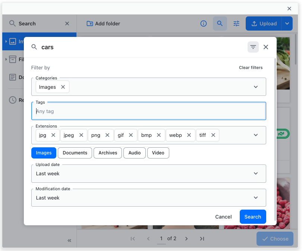
Task: View Recent items via the clock icon
Action: [x=12, y=100]
